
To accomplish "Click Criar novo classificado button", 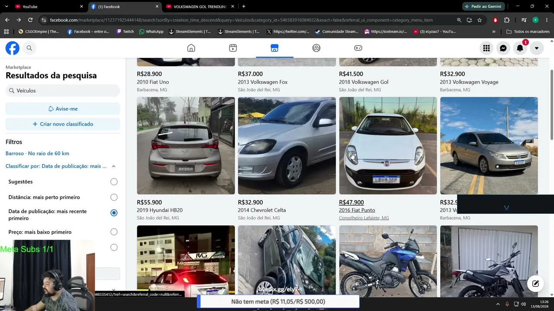I will click(x=63, y=124).
